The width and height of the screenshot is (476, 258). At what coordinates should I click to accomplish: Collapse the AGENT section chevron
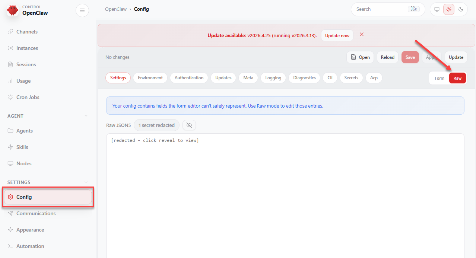86,116
